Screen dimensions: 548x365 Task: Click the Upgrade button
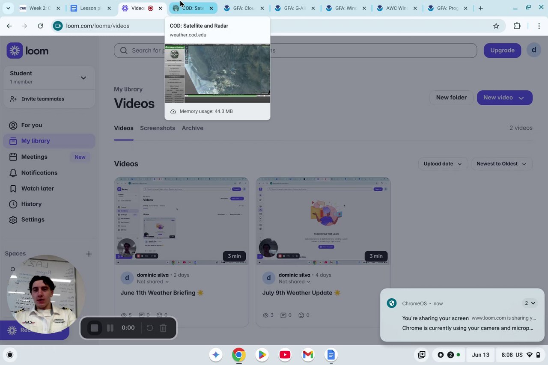pos(502,50)
